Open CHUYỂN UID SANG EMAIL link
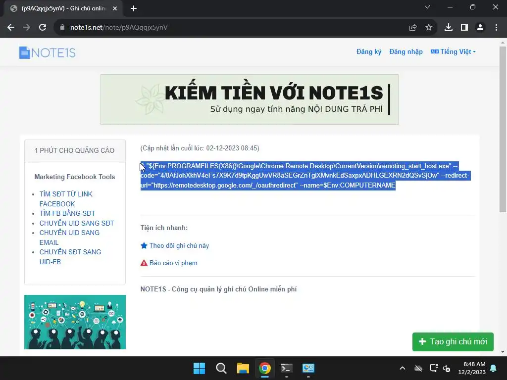The image size is (507, 380). (x=69, y=237)
